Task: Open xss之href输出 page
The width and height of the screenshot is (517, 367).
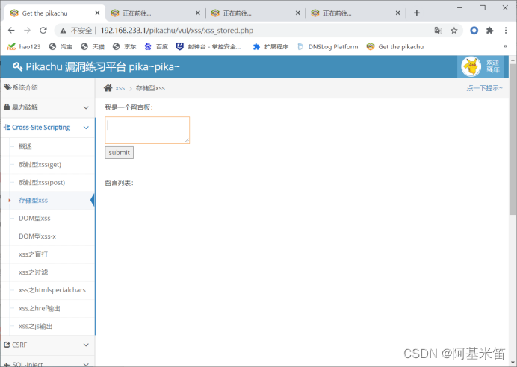Action: tap(40, 308)
